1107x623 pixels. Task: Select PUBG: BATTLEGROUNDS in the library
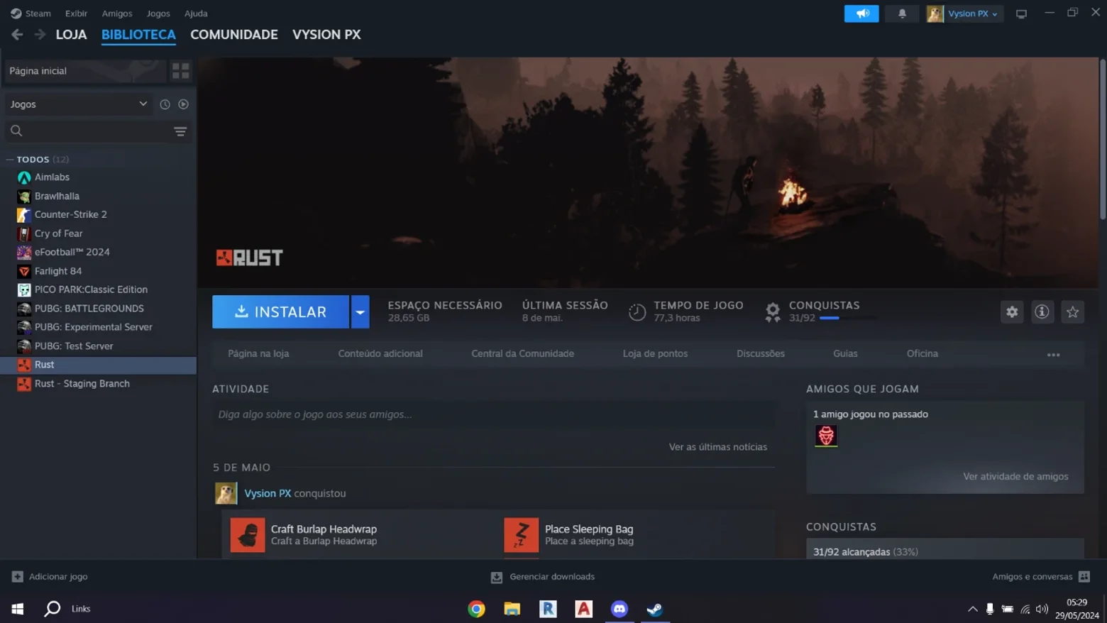(x=98, y=309)
